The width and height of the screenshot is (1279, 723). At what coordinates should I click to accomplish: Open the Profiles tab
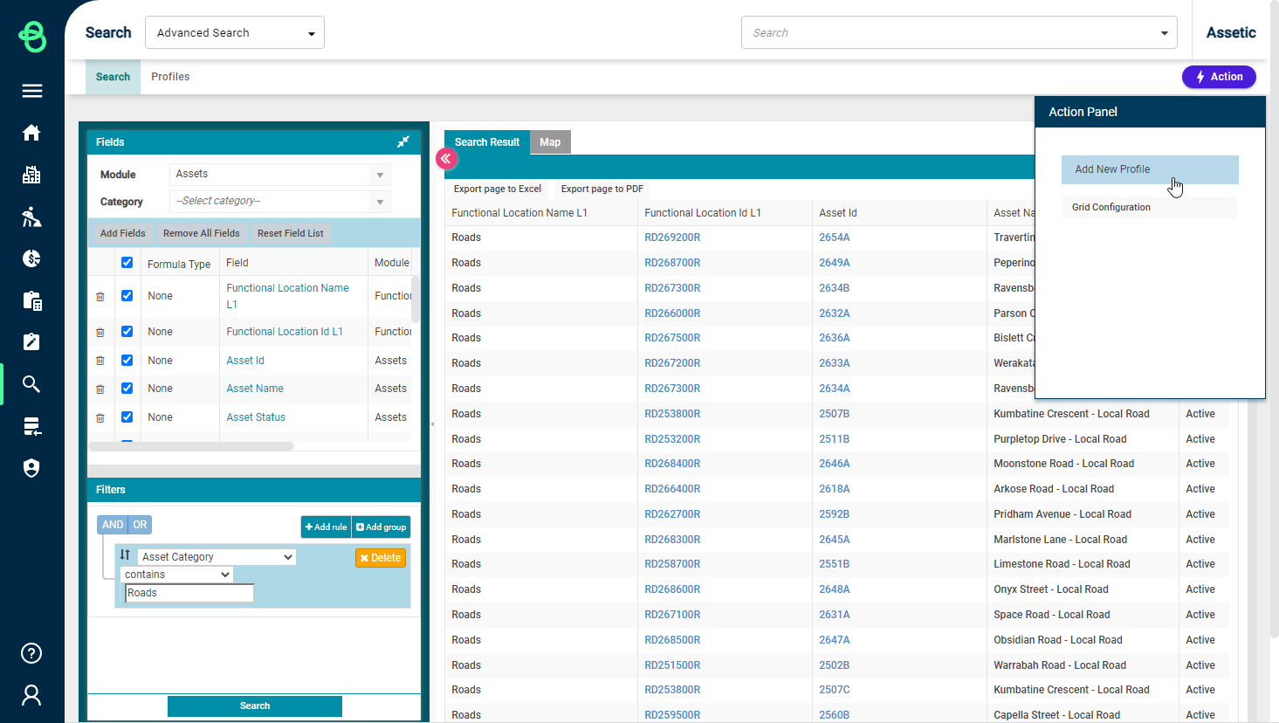(x=170, y=77)
